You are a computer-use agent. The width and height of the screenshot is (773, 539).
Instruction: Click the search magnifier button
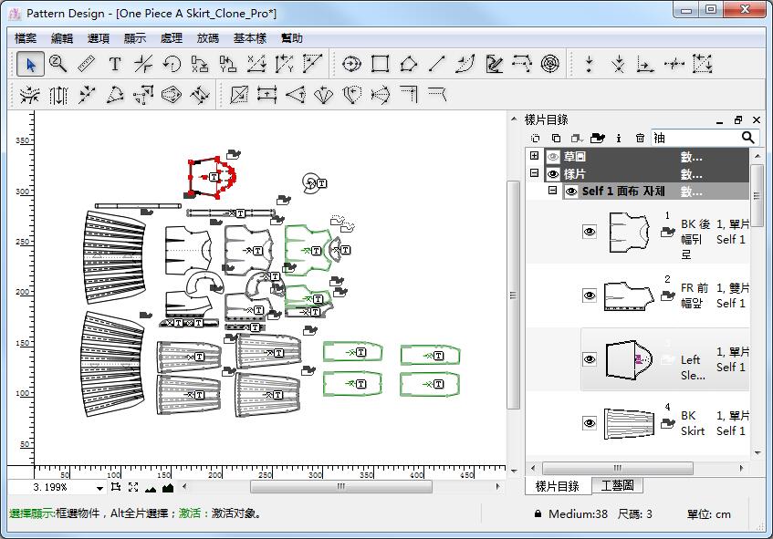[748, 138]
